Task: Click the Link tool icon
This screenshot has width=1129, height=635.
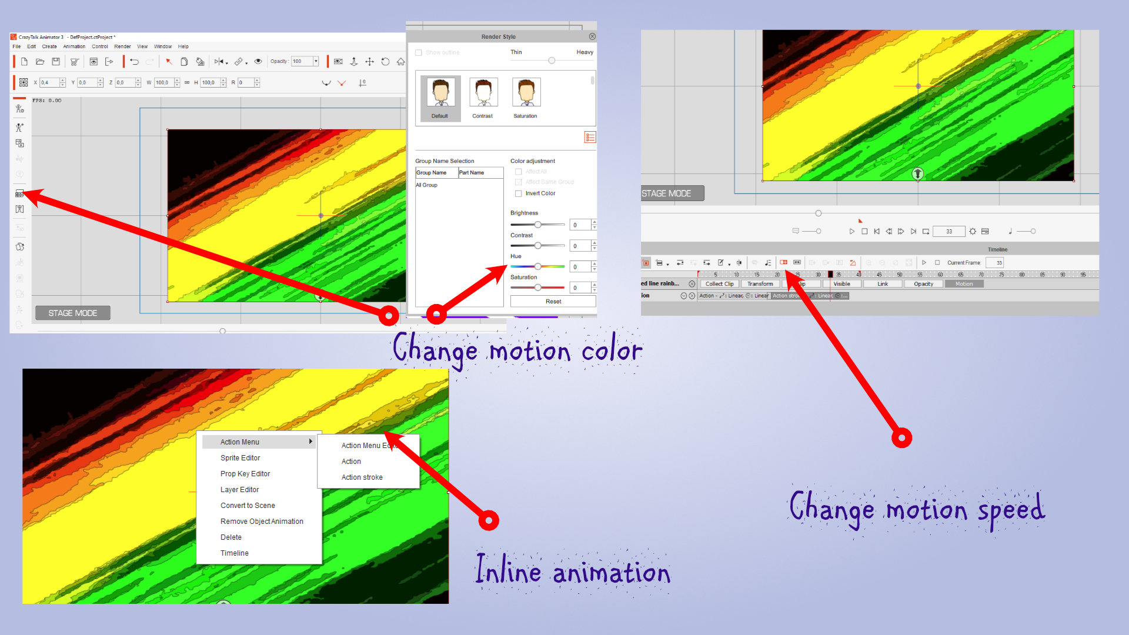Action: point(238,61)
